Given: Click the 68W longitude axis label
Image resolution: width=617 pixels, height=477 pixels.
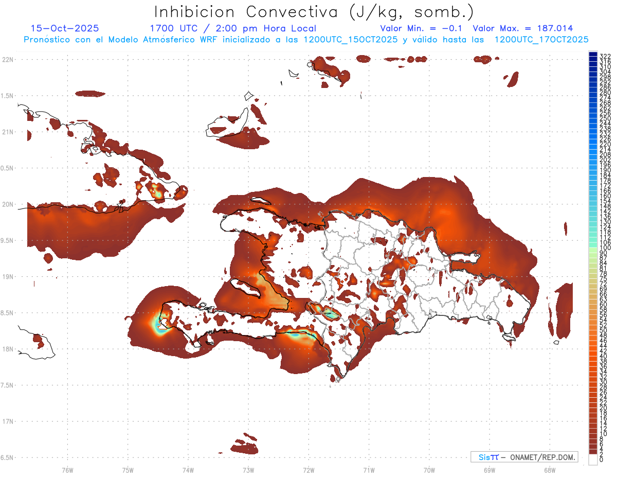Looking at the screenshot, I should click(x=549, y=470).
